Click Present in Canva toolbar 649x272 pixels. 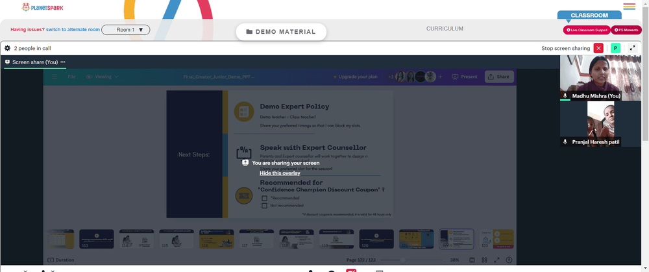tap(465, 77)
